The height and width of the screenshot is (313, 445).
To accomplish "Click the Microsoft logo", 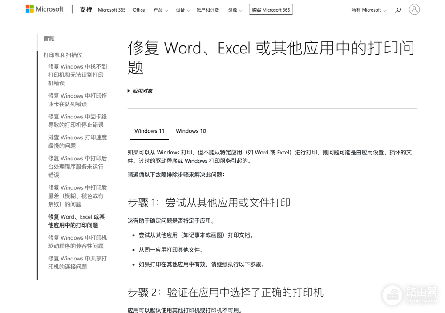I will tap(44, 9).
